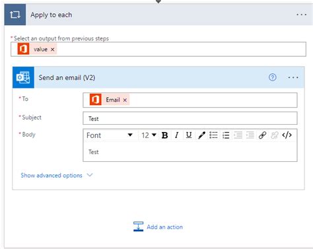The width and height of the screenshot is (313, 249).
Task: Insert a hyperlink in Body
Action: [x=262, y=135]
